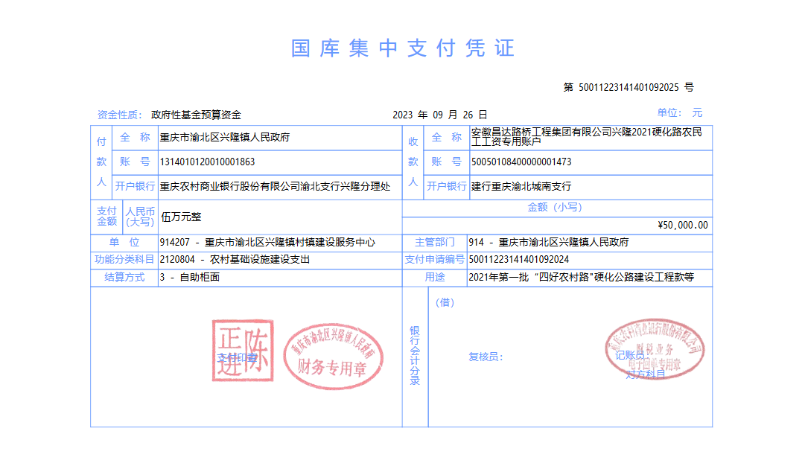Click the 用途 field about 四好农村路
805x469 pixels.
point(581,277)
